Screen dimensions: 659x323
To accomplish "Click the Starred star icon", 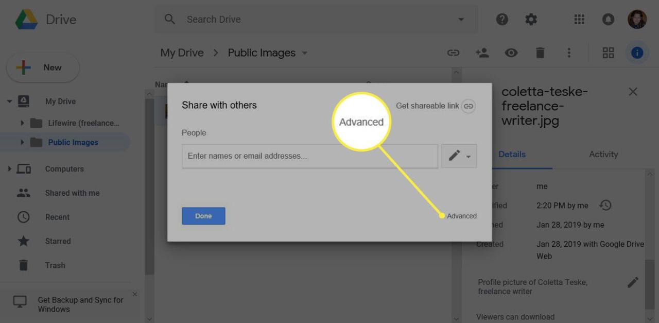I will pyautogui.click(x=24, y=241).
